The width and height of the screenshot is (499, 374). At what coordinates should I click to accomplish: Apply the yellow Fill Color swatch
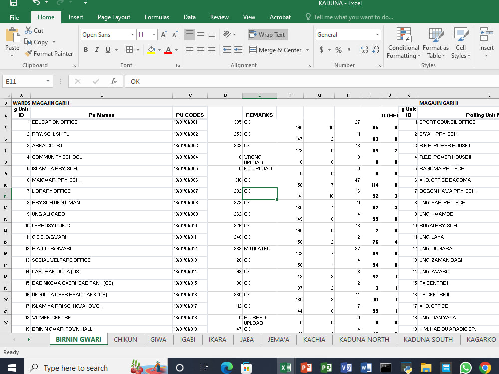pos(151,50)
